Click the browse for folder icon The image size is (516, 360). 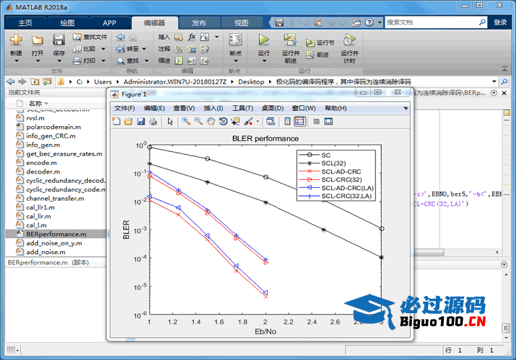click(x=47, y=81)
